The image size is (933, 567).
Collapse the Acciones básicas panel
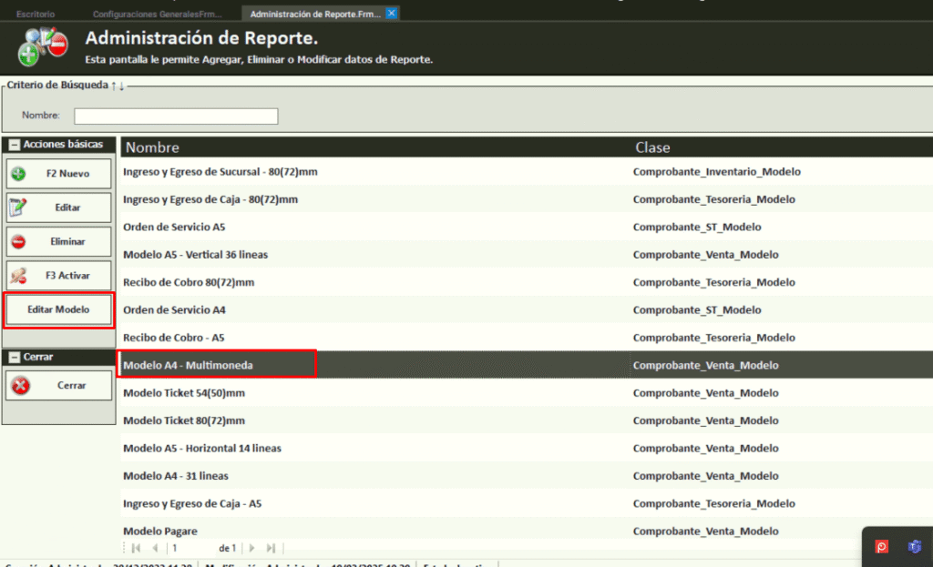pos(15,145)
